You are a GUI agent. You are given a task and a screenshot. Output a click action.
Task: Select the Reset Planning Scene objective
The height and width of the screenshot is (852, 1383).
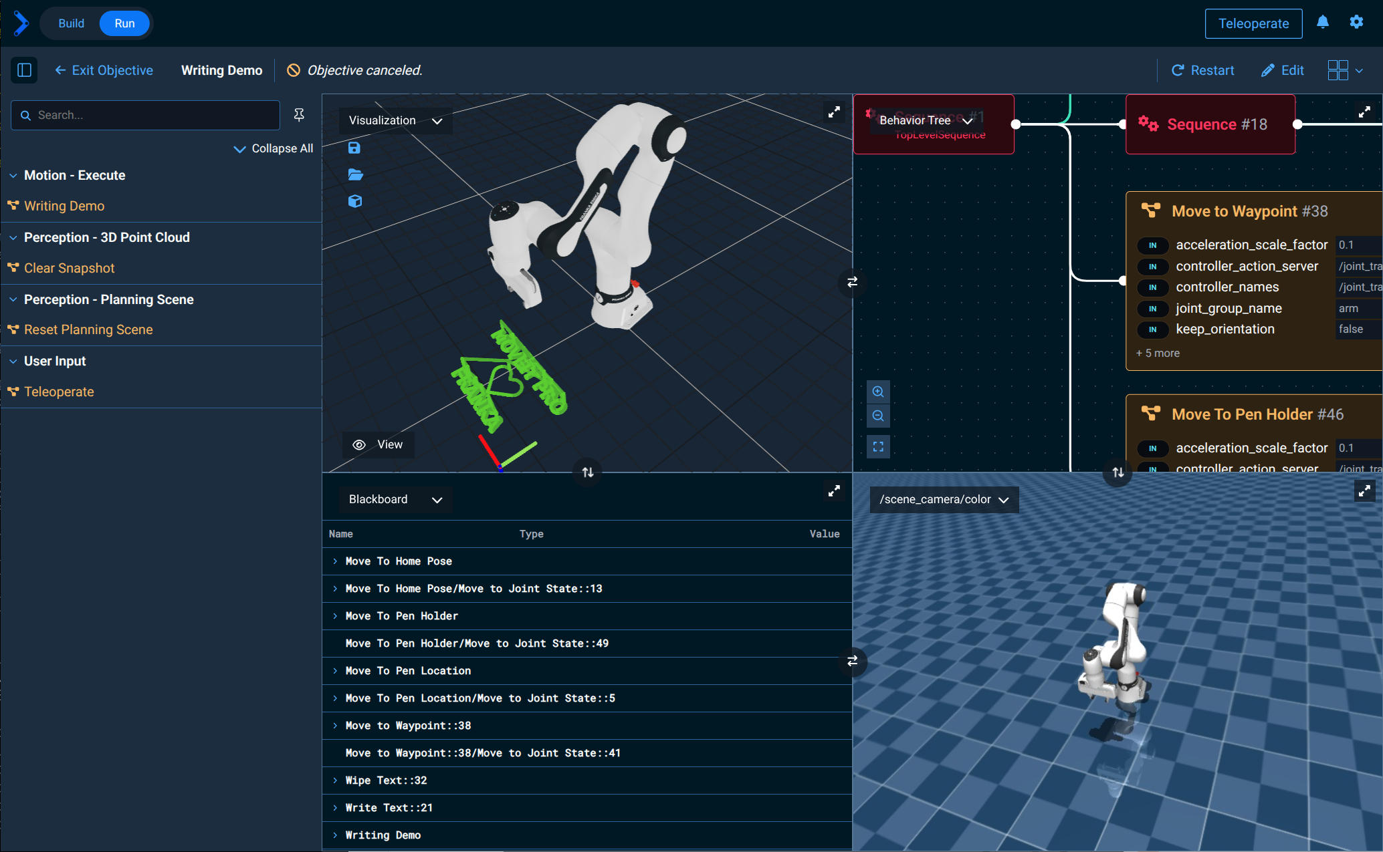click(88, 329)
